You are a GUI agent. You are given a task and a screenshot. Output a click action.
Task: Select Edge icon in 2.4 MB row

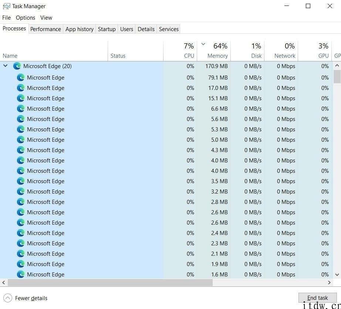[x=21, y=233]
